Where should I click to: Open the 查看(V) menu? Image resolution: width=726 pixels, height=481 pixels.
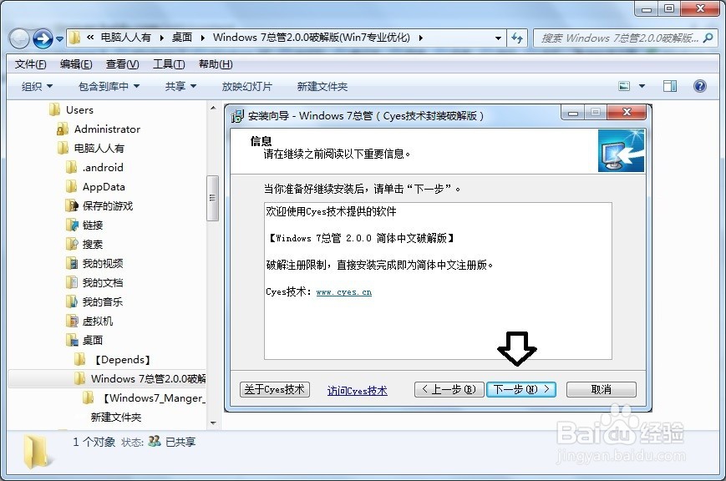pos(122,64)
